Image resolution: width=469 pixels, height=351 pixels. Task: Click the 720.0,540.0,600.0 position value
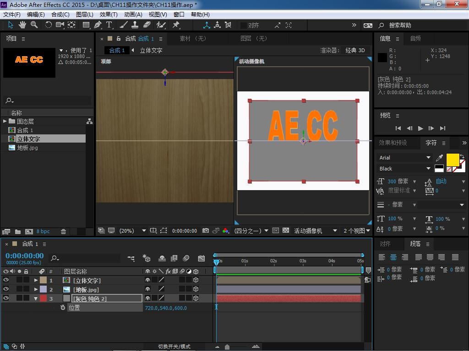pyautogui.click(x=166, y=308)
